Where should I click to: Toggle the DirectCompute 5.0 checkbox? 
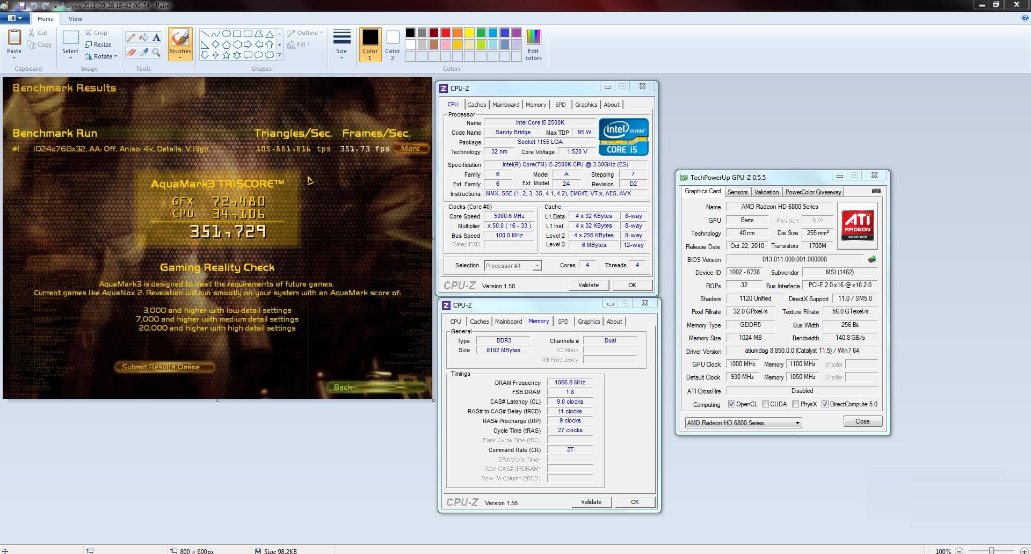825,404
